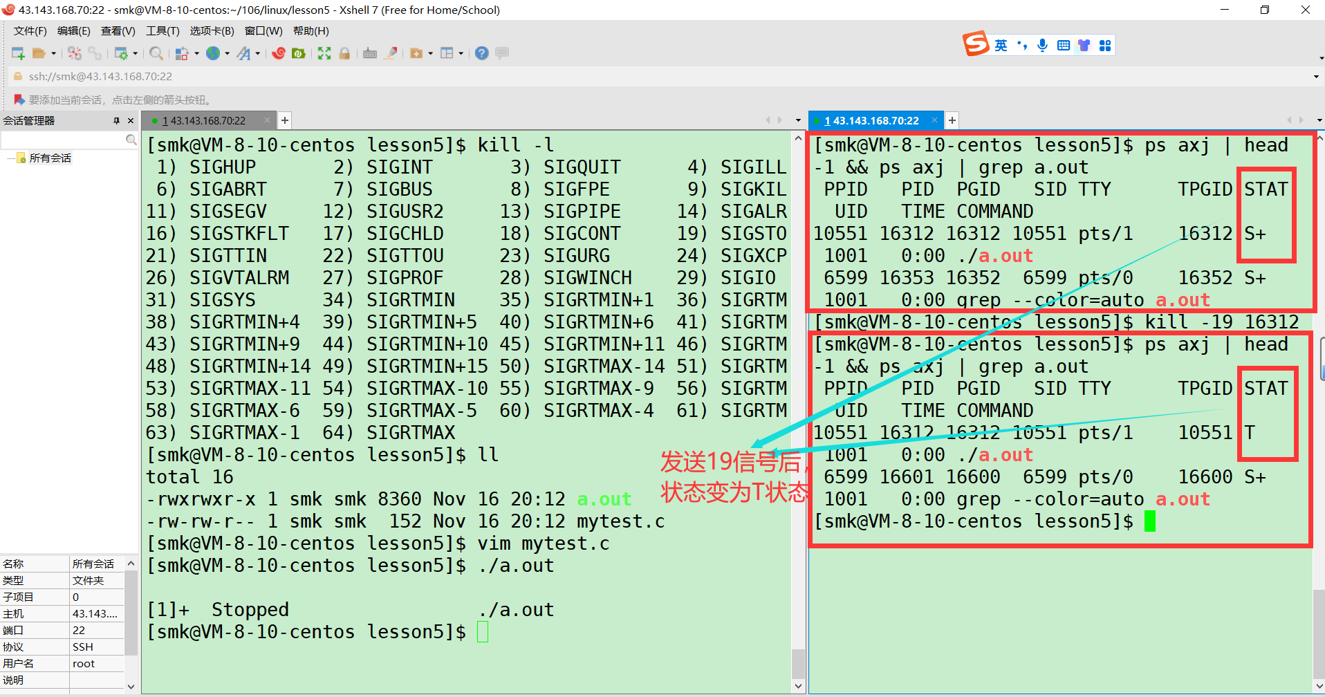Click the disconnect session icon

pyautogui.click(x=74, y=53)
